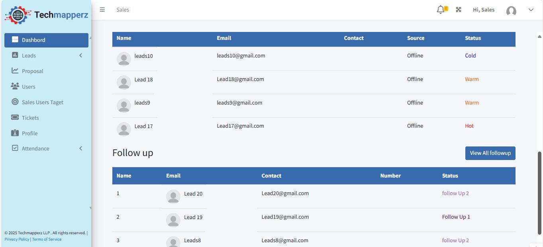Select the Lead20@gmail.com contact
This screenshot has width=543, height=247.
(x=285, y=193)
